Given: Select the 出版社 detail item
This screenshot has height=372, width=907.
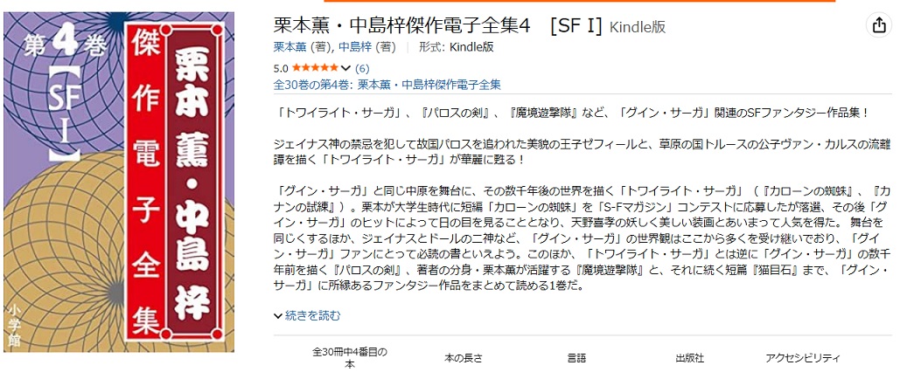Looking at the screenshot, I should point(689,358).
